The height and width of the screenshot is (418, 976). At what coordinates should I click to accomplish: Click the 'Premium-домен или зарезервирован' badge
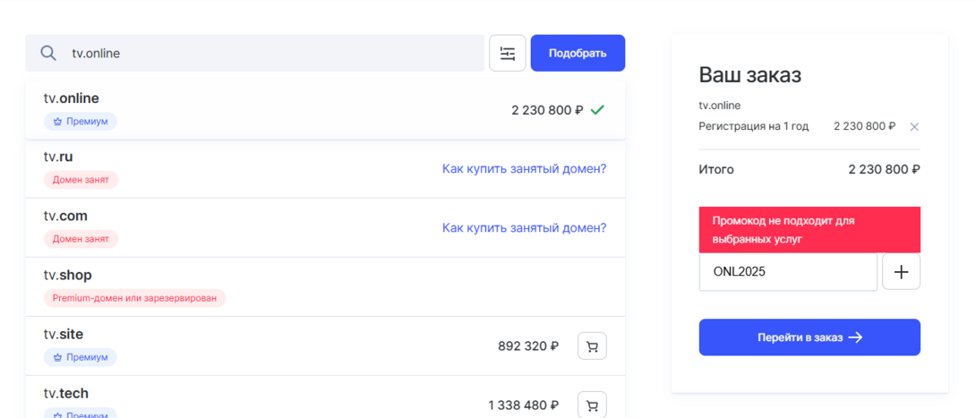pyautogui.click(x=134, y=298)
